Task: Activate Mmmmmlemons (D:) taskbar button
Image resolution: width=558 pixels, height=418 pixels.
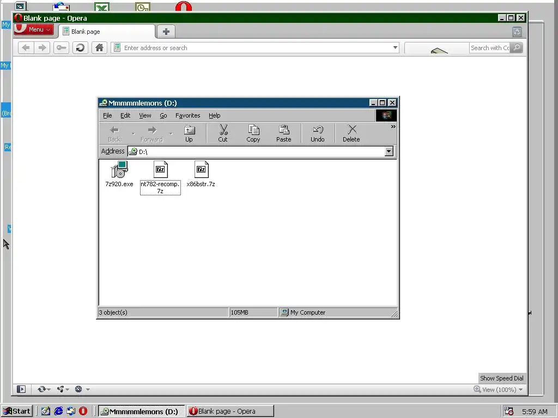Action: click(141, 411)
